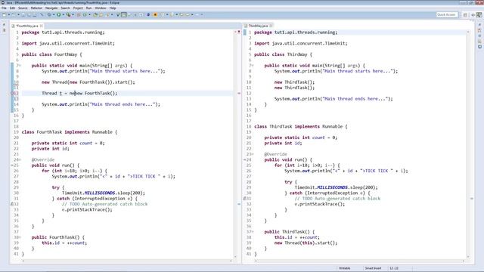Click 'new Thread(this).start();' in ThirdWay
Image resolution: width=484 pixels, height=272 pixels.
[x=306, y=243]
